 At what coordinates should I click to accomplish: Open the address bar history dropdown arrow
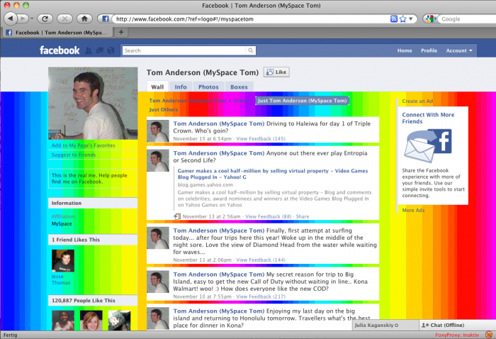click(x=410, y=18)
